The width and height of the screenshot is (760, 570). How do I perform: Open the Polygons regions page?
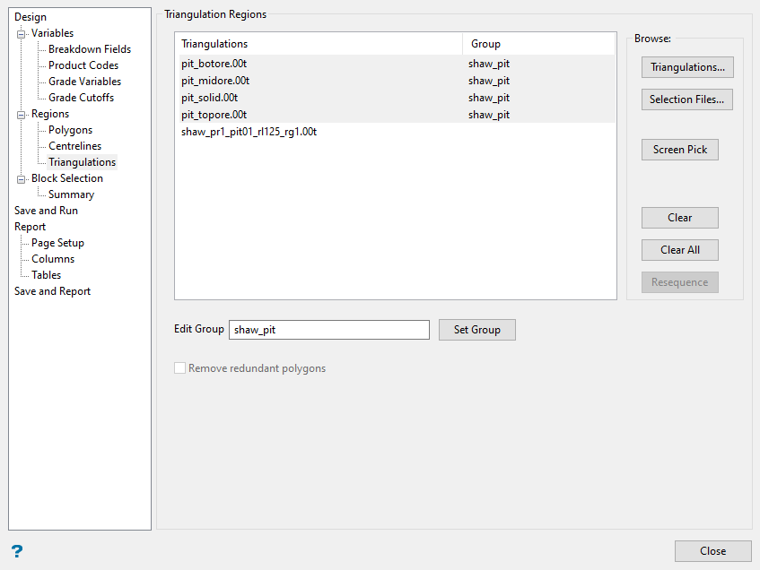point(70,130)
